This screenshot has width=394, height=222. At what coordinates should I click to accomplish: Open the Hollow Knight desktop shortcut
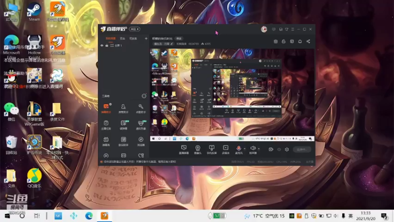[34, 46]
